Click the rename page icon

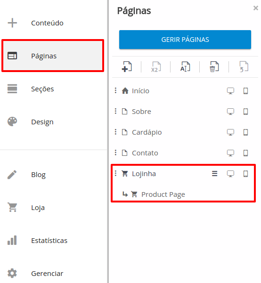(x=185, y=66)
